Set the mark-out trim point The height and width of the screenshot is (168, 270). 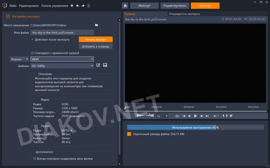point(227,116)
